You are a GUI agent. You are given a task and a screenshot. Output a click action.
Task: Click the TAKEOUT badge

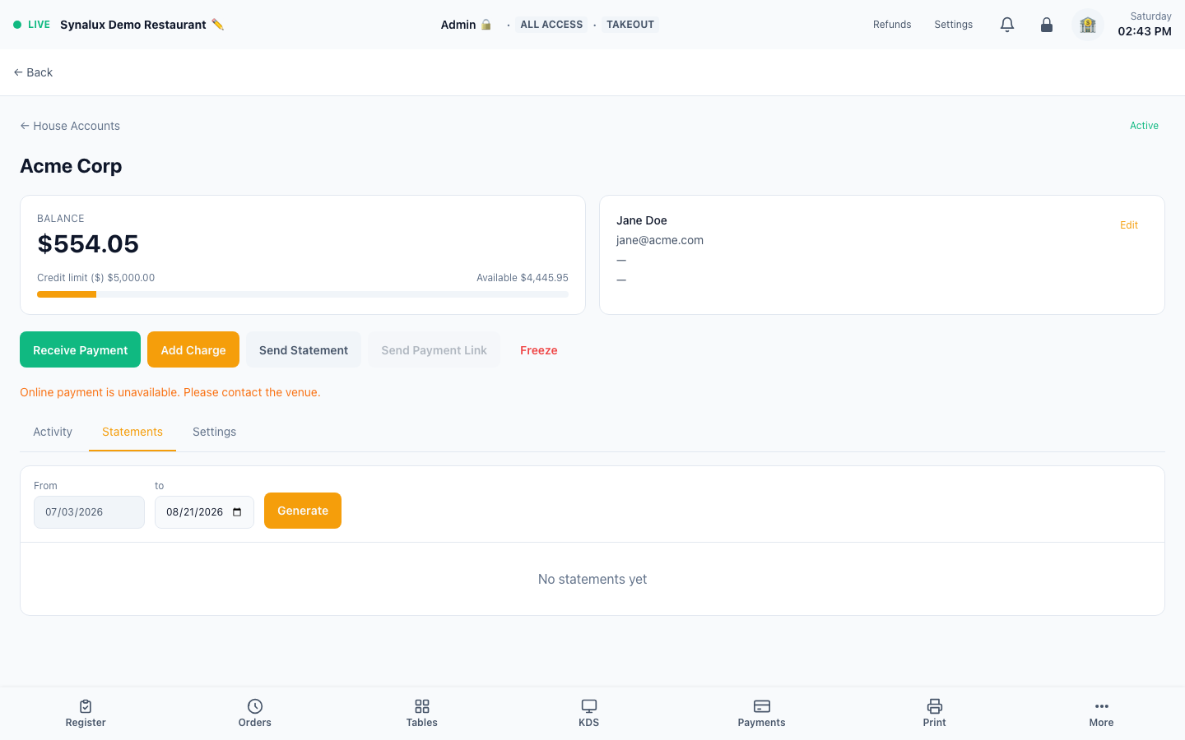pos(630,25)
